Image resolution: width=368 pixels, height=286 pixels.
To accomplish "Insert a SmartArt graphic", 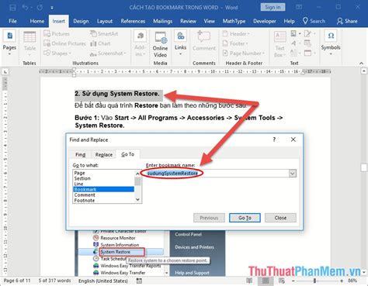I will [104, 34].
